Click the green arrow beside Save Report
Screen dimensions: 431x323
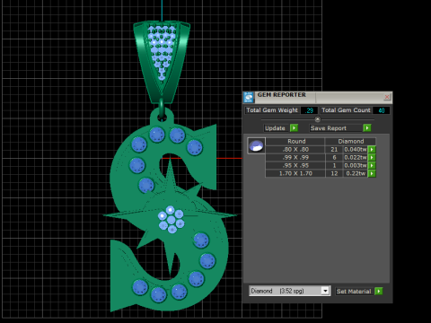[367, 128]
